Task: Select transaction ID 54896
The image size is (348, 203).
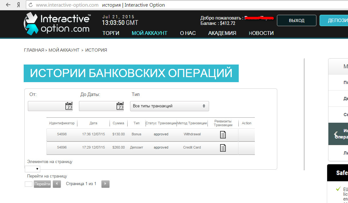Action: [62, 148]
